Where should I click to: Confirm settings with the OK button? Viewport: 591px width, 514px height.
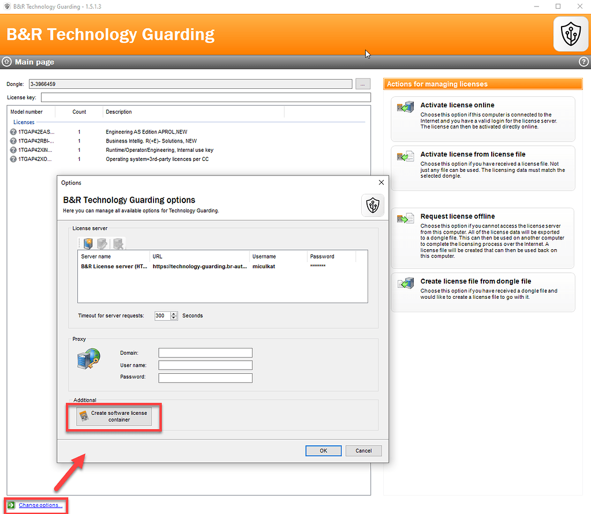coord(323,451)
